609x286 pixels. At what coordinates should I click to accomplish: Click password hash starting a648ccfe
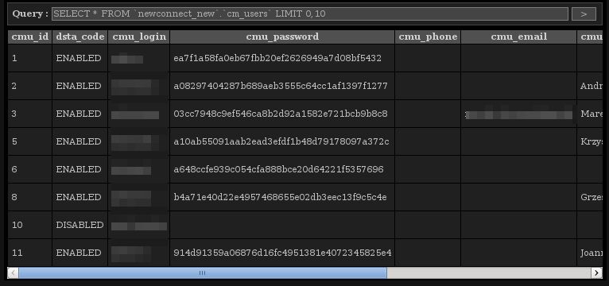[x=278, y=169]
